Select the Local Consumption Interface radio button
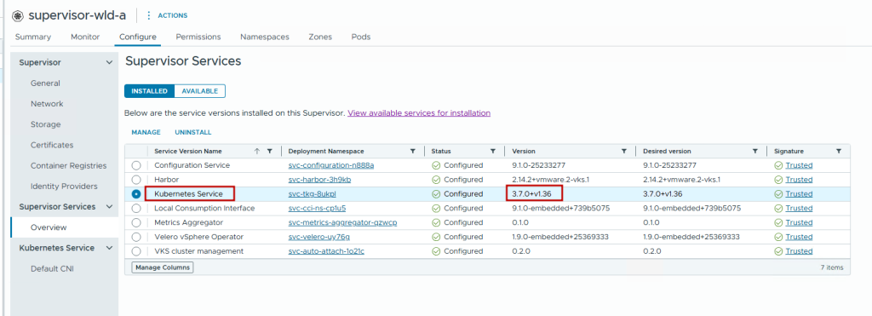 (136, 209)
